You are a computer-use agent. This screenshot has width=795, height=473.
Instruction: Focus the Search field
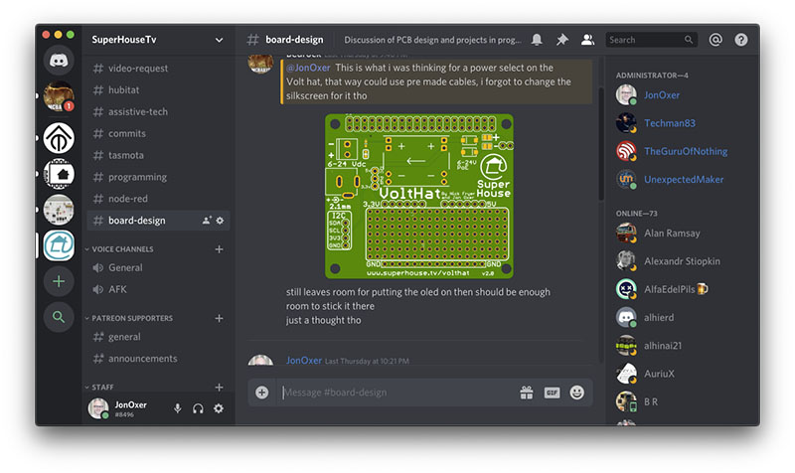tap(652, 40)
